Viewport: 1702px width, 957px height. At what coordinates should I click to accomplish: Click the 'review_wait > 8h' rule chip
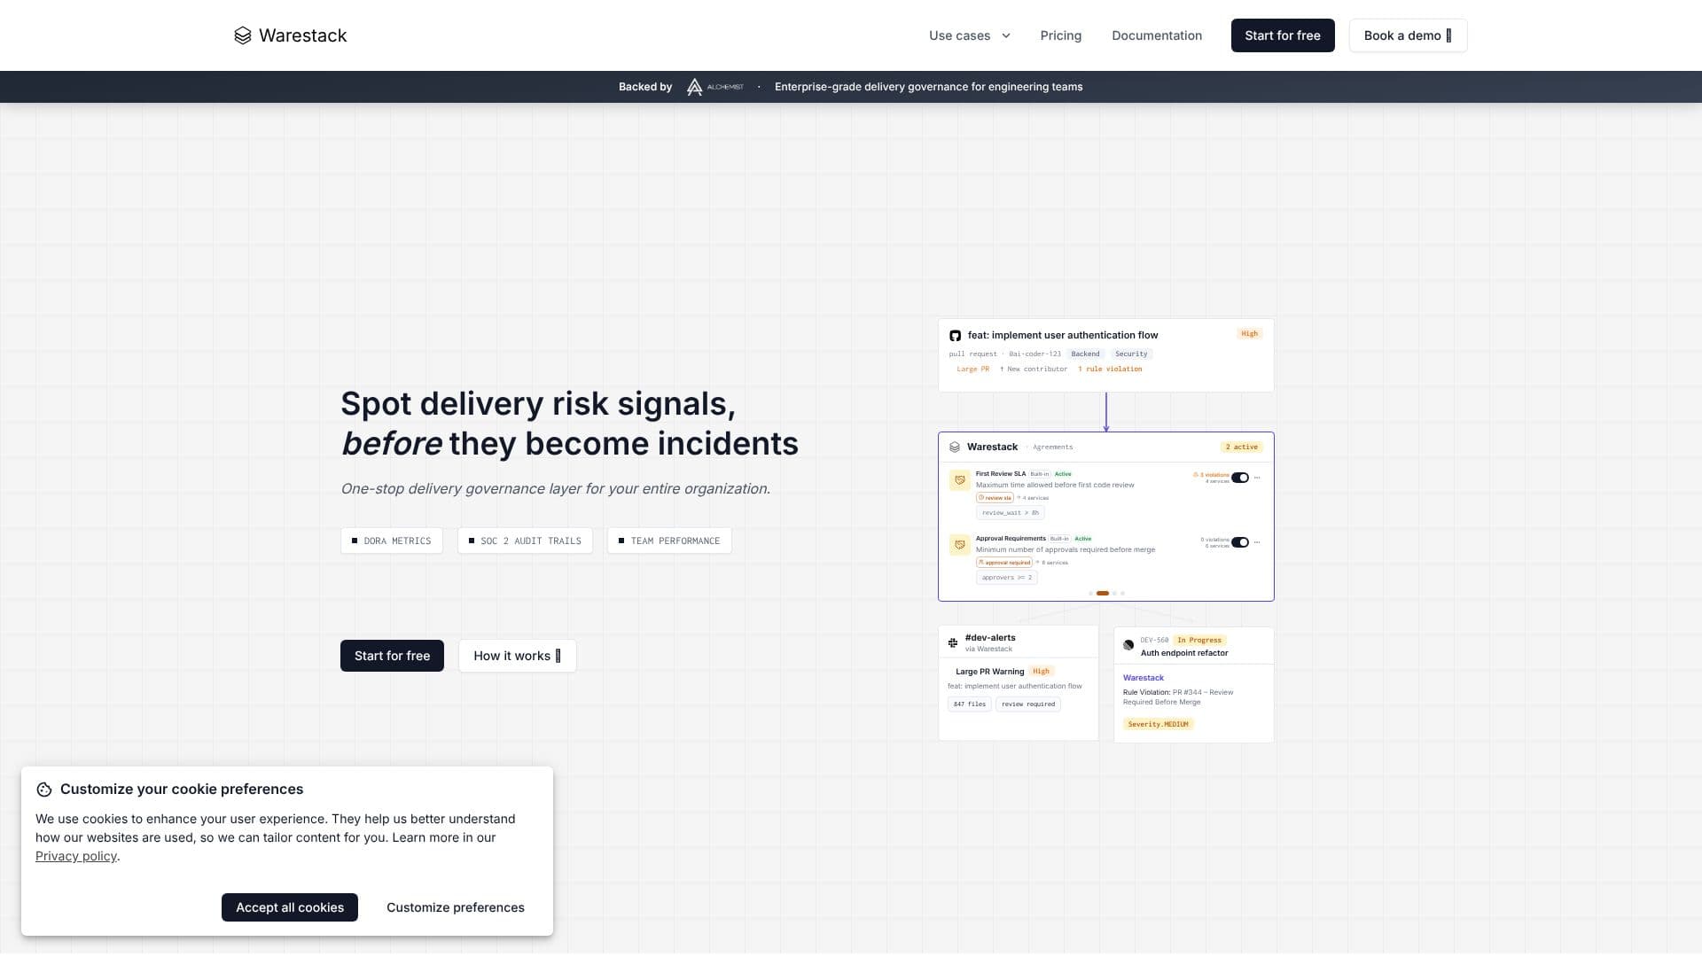[x=1011, y=513]
